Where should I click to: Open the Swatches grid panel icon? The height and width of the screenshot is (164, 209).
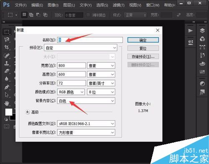click(202, 72)
